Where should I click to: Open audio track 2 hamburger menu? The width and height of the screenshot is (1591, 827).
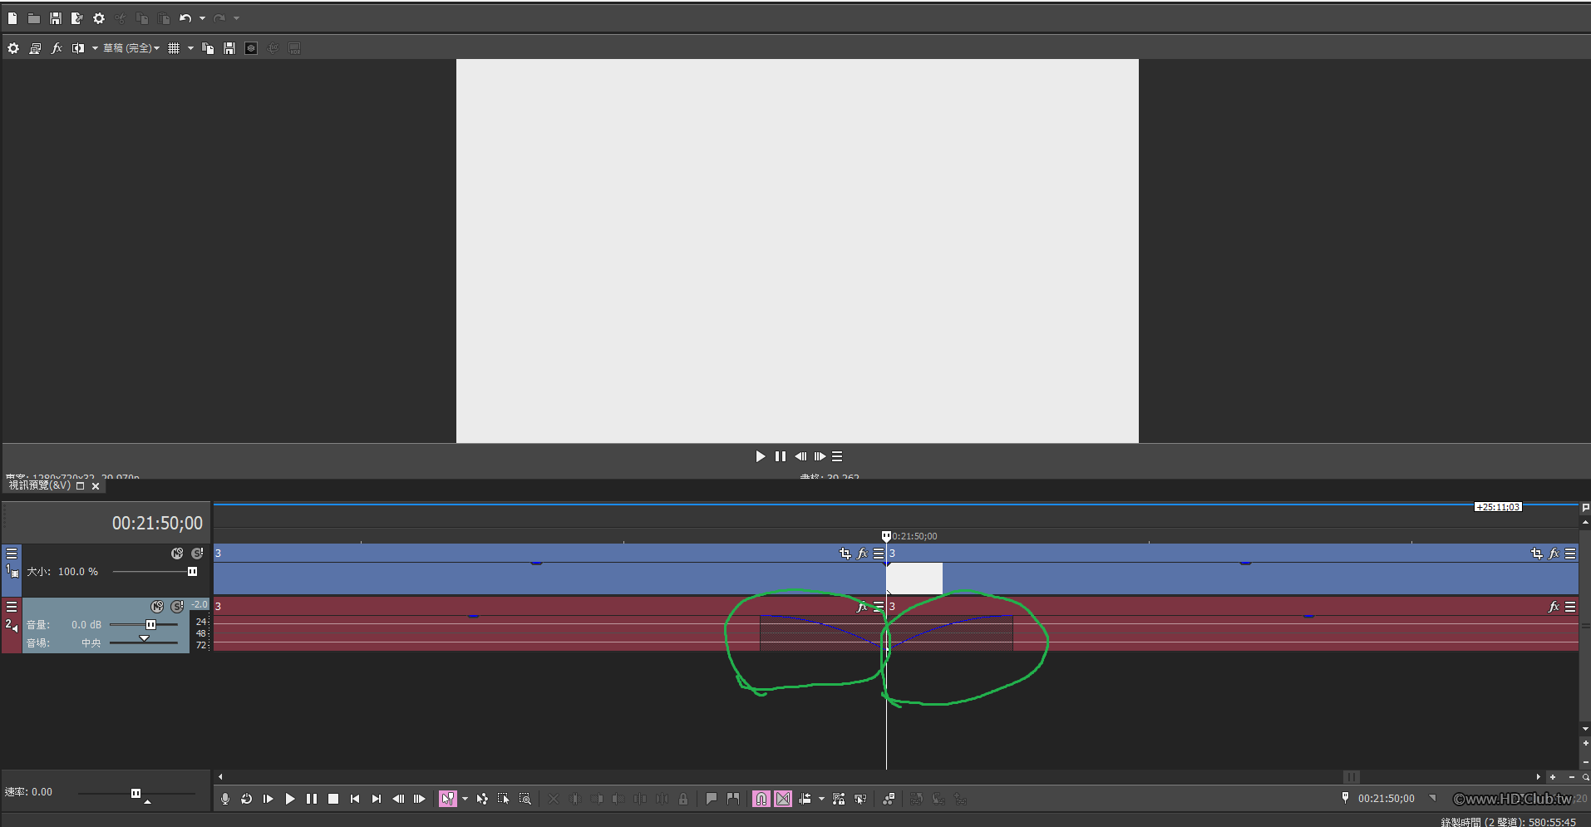pyautogui.click(x=12, y=607)
